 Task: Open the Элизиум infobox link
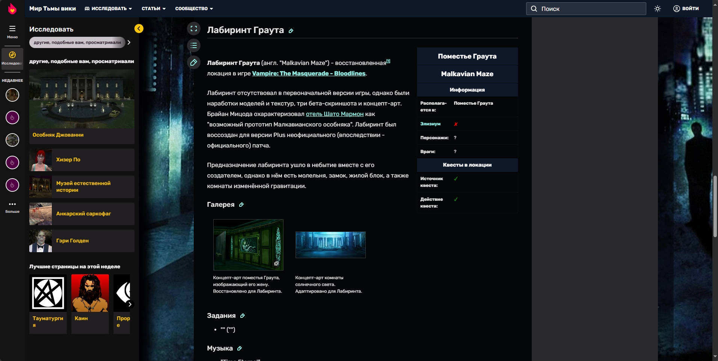tap(430, 124)
